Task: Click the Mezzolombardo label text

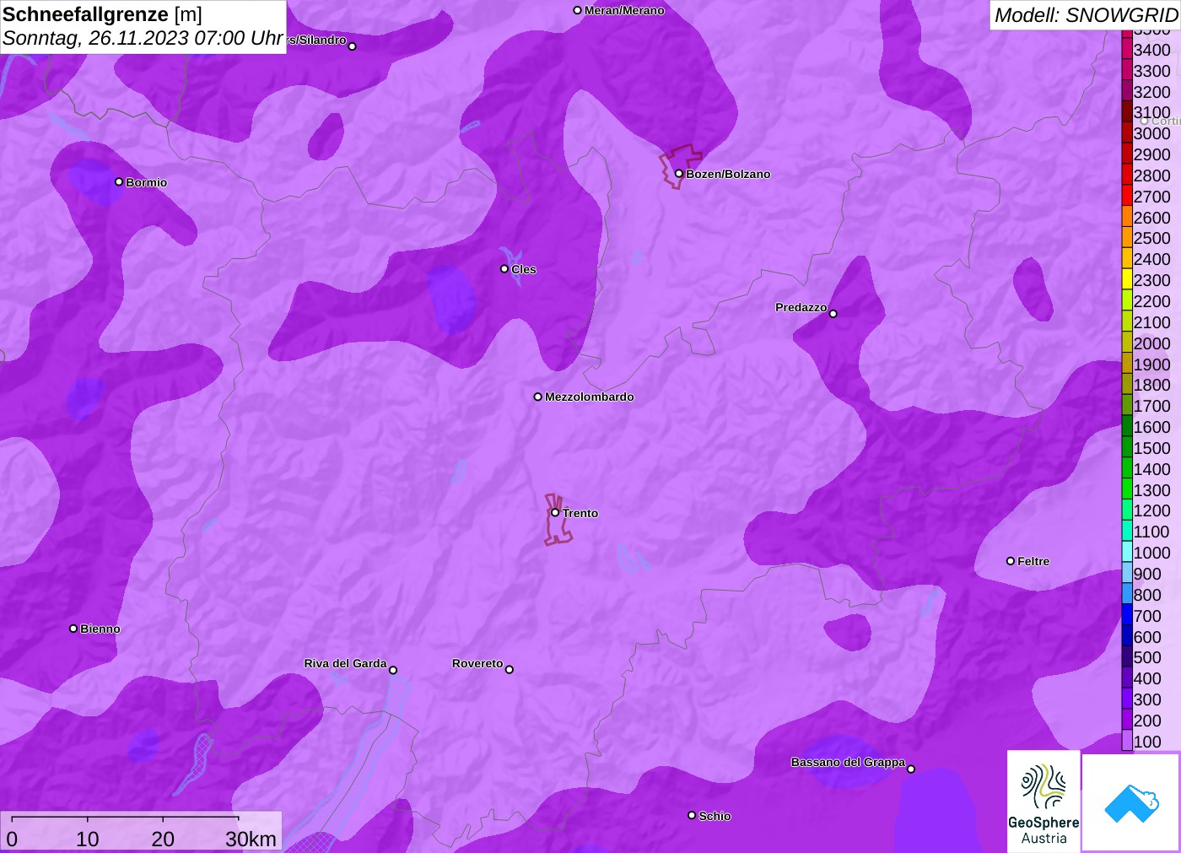Action: point(589,397)
